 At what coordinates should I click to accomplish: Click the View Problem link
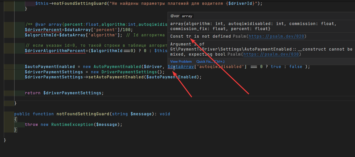point(181,61)
